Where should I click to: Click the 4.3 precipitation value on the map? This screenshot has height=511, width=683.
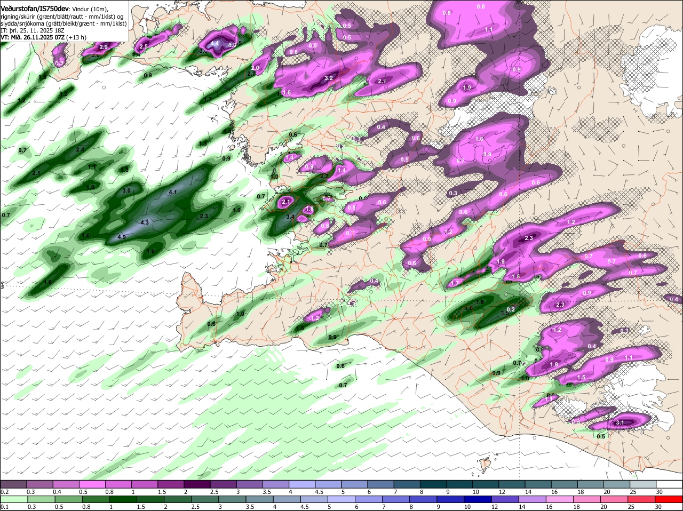point(144,222)
